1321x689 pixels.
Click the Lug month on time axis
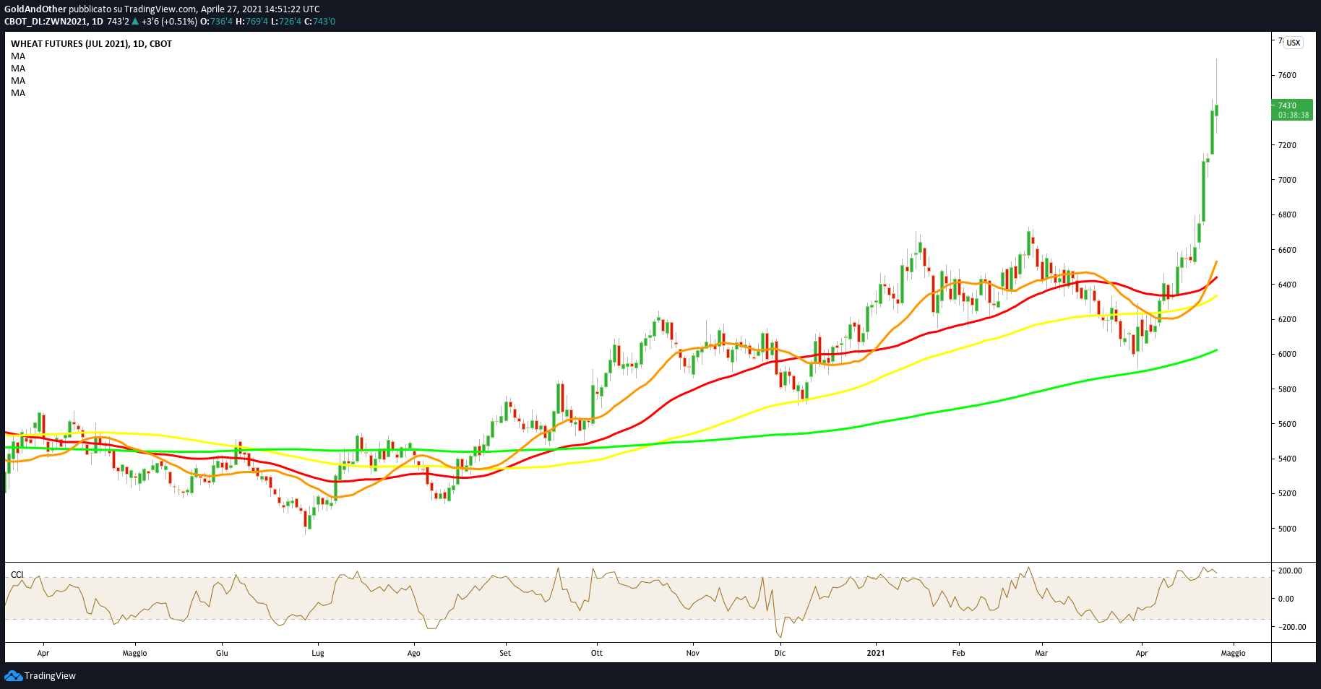(x=318, y=653)
